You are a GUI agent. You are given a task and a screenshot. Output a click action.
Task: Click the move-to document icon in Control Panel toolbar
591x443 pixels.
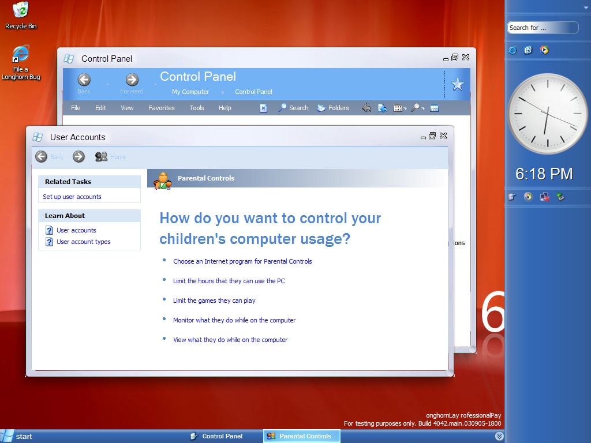point(383,108)
